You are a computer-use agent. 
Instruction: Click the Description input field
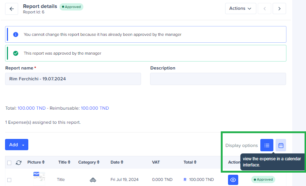click(x=218, y=79)
